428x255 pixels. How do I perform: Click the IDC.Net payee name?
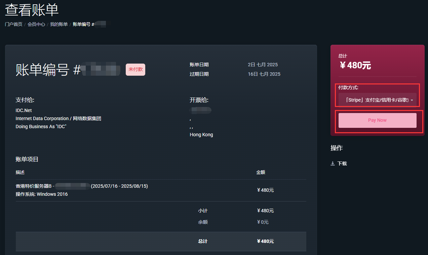coord(24,110)
